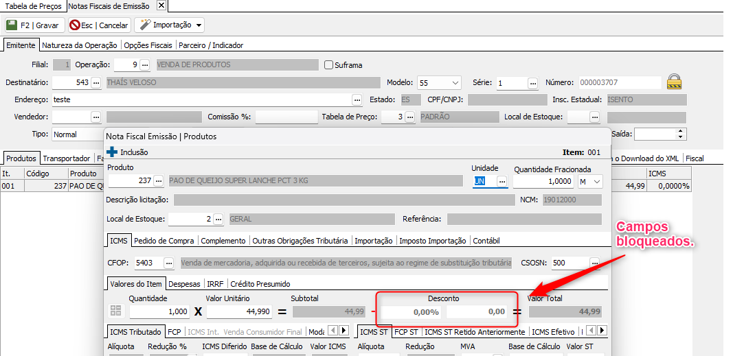
Task: Increase the Saída spinner value
Action: [681, 131]
